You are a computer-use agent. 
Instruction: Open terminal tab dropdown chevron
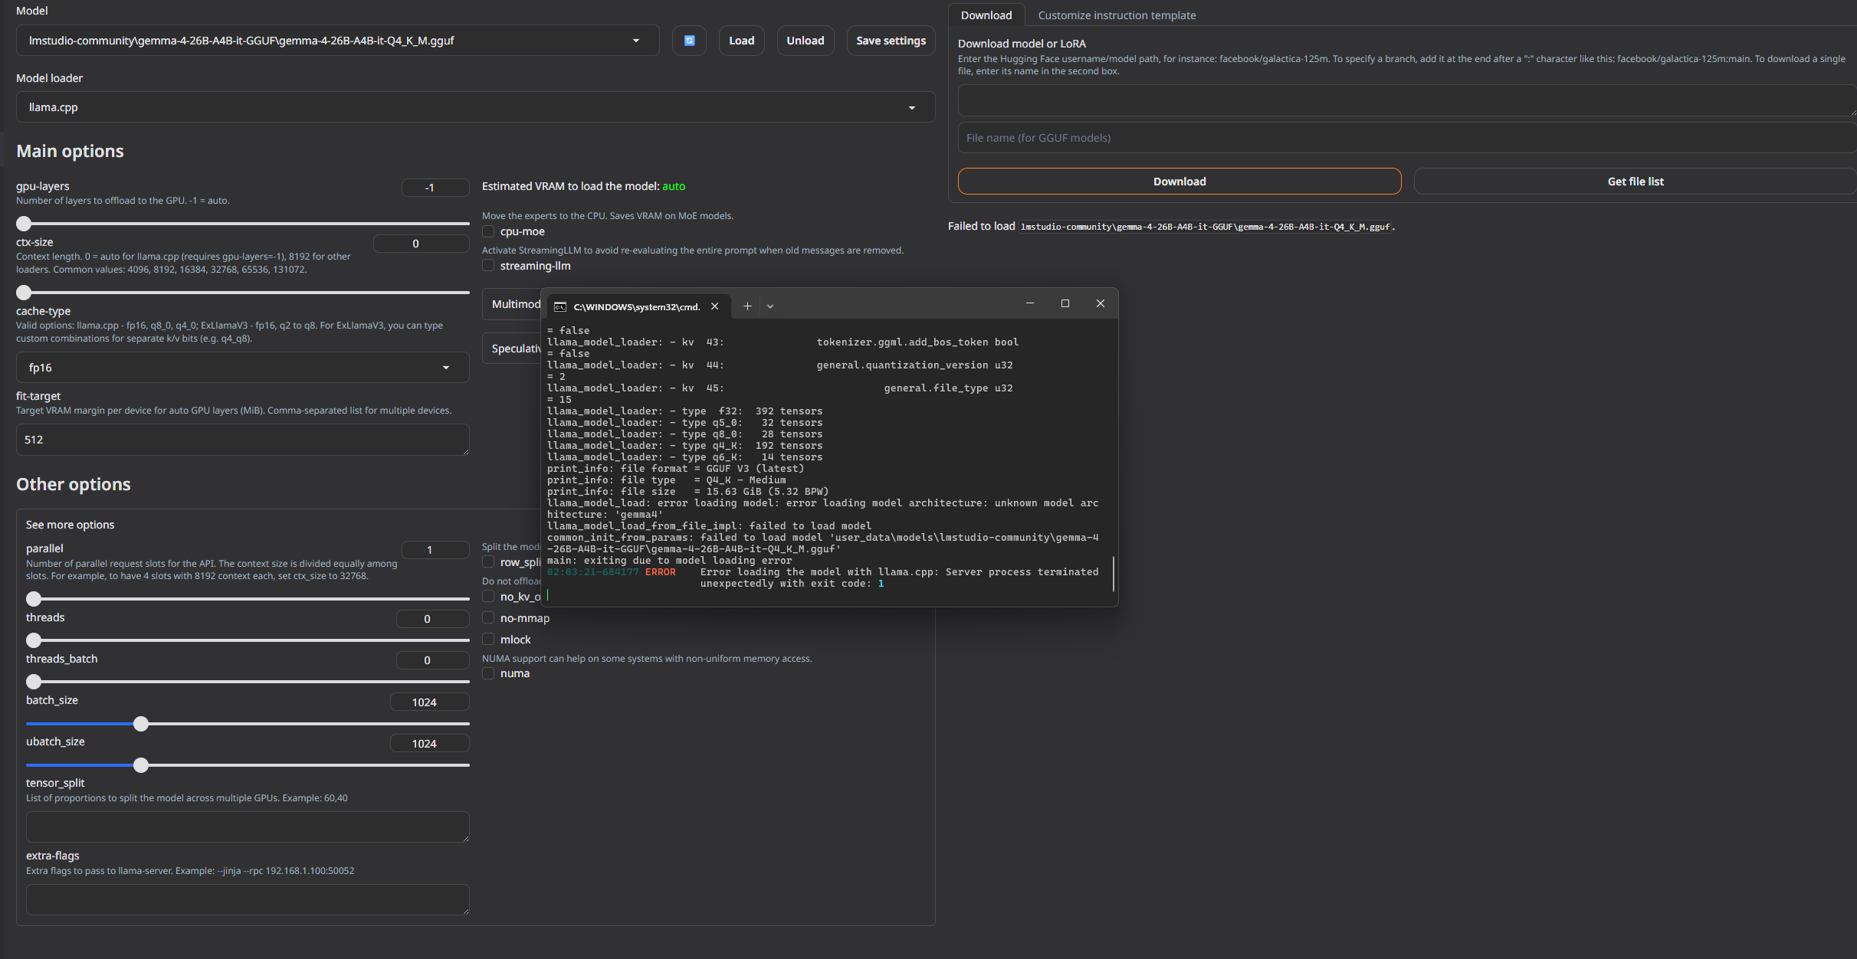coord(770,306)
